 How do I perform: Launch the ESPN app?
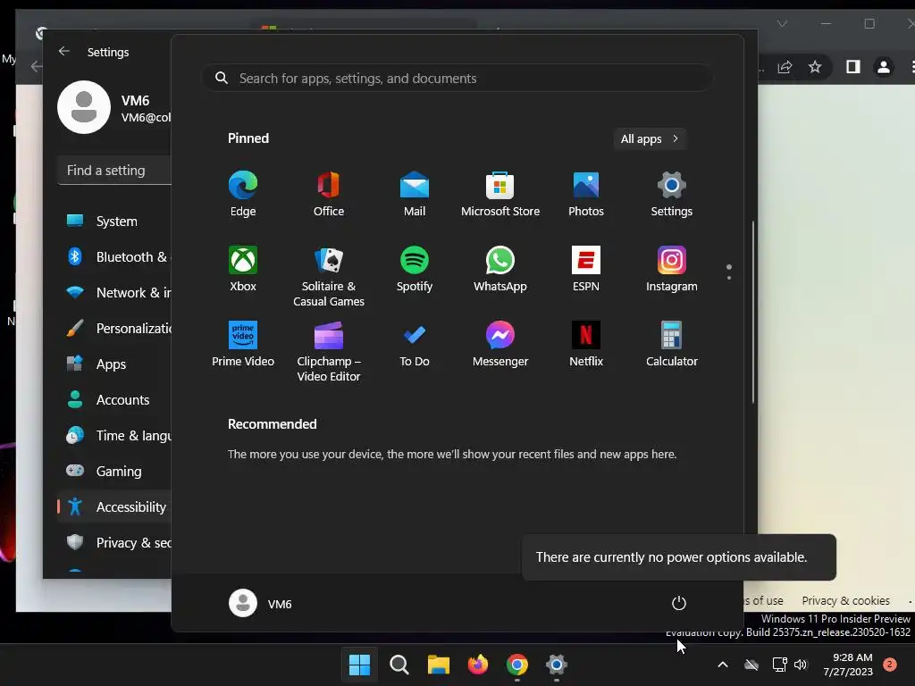586,269
